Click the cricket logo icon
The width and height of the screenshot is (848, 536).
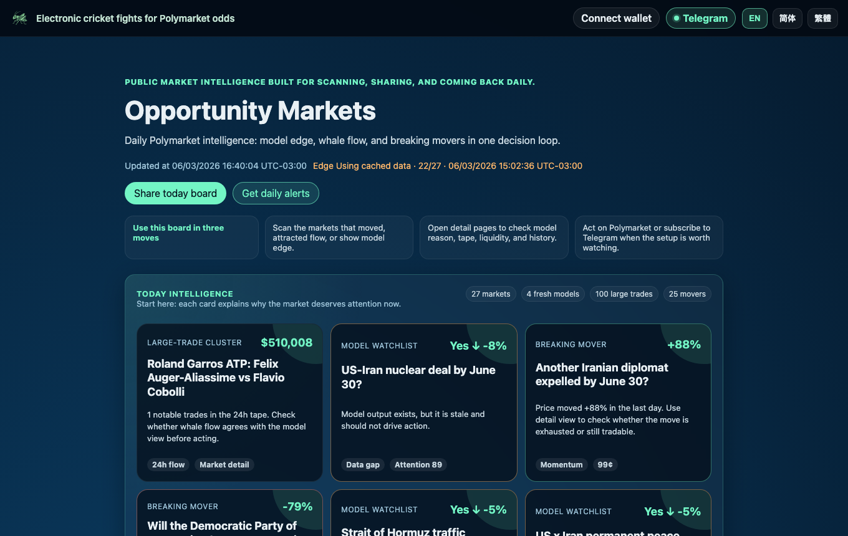click(x=20, y=18)
